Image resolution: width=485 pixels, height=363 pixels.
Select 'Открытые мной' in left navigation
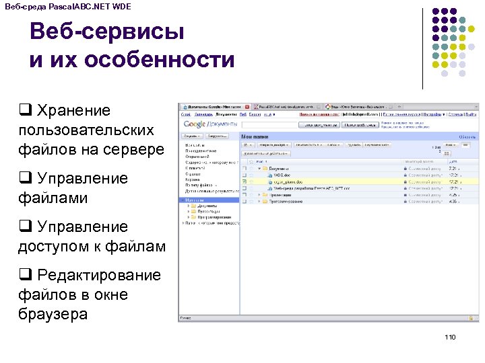[x=197, y=157]
